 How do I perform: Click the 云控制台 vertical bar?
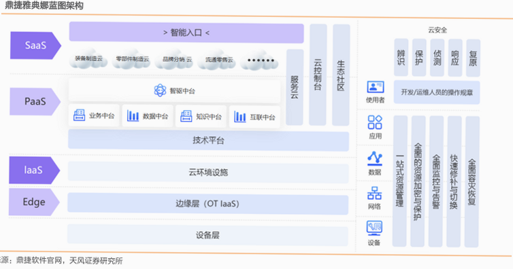pos(318,75)
